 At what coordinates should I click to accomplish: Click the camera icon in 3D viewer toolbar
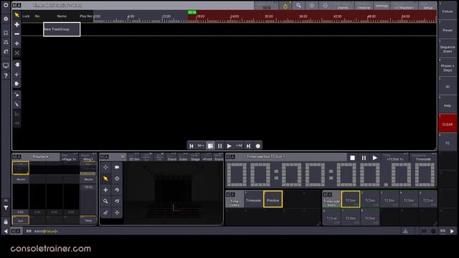point(117,167)
